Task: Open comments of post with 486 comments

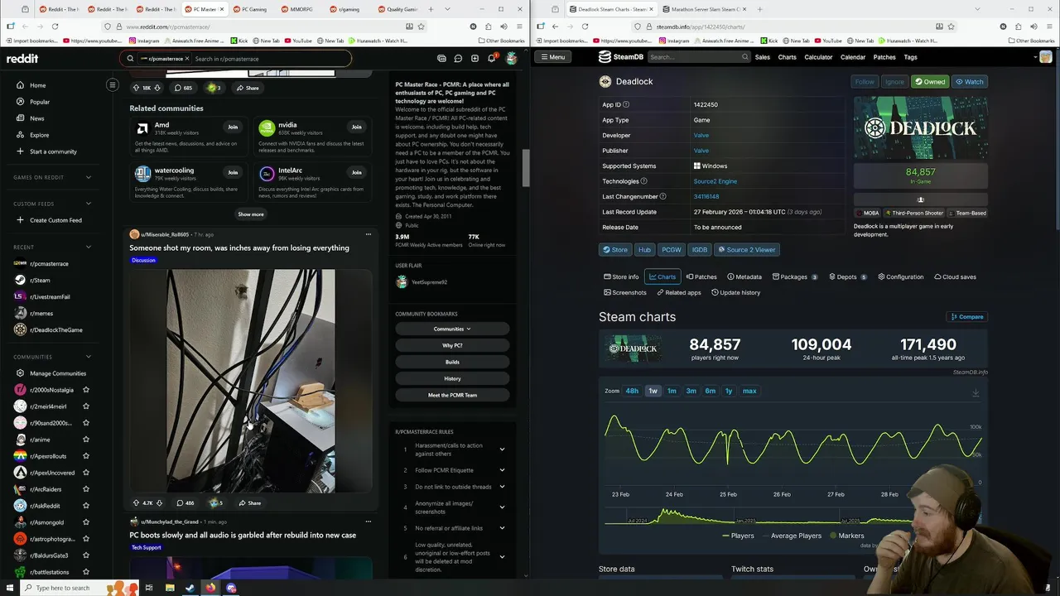Action: point(185,502)
